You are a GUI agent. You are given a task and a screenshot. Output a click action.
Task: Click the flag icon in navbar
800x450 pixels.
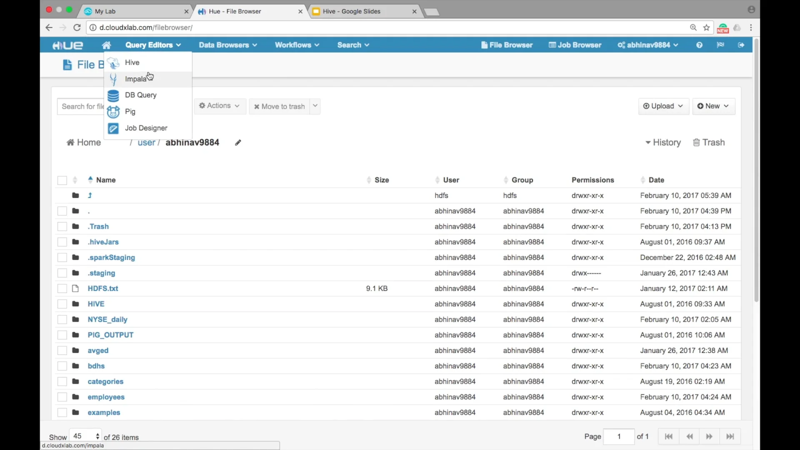pos(720,45)
